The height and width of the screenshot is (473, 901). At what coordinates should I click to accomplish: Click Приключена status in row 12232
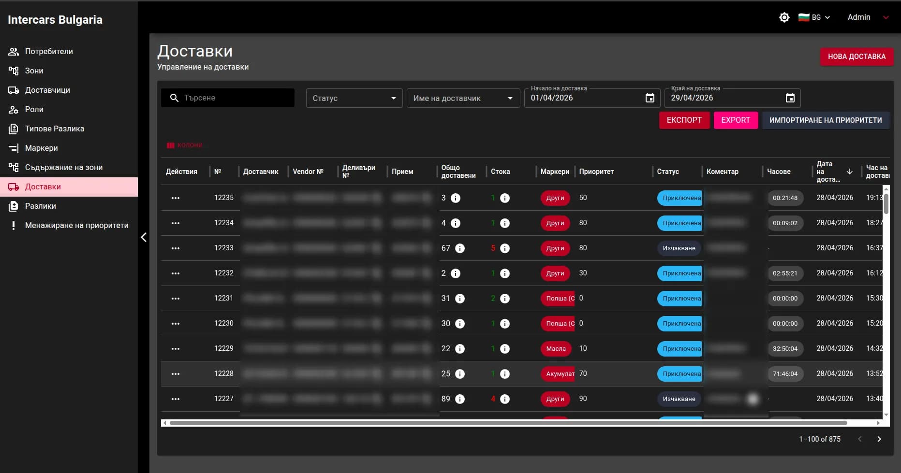click(x=679, y=273)
